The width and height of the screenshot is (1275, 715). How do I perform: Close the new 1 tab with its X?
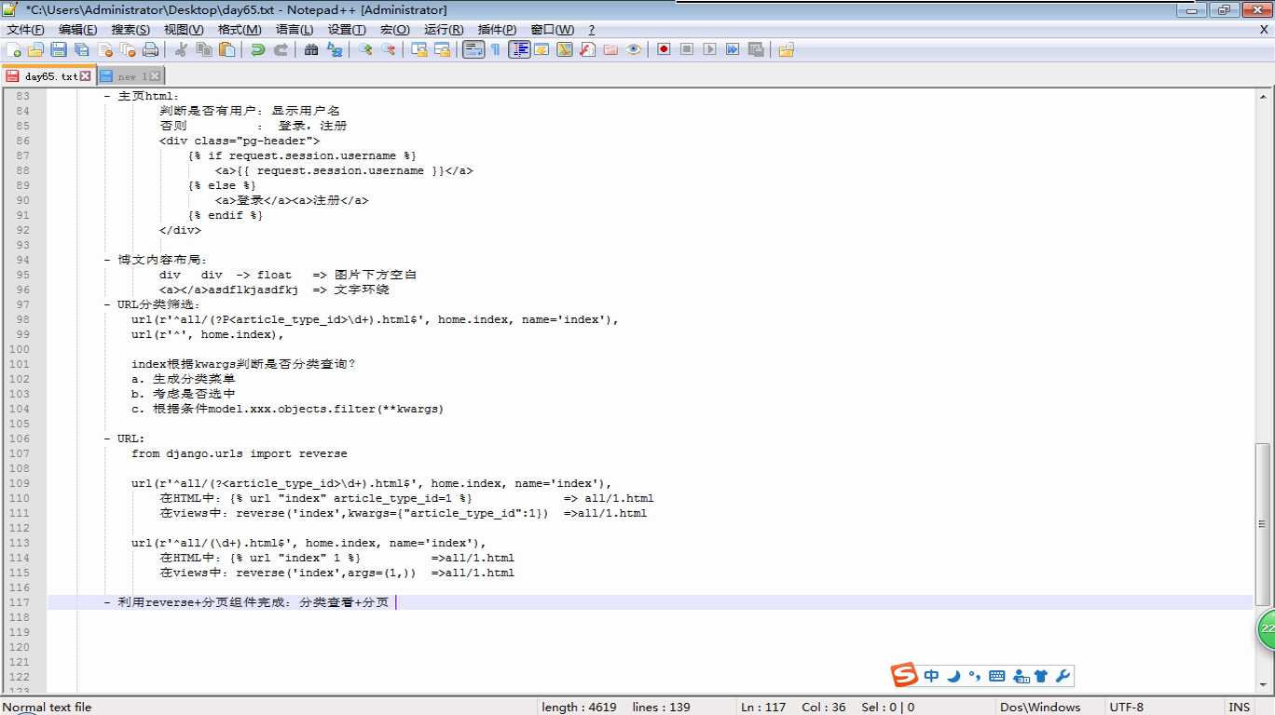click(x=155, y=76)
